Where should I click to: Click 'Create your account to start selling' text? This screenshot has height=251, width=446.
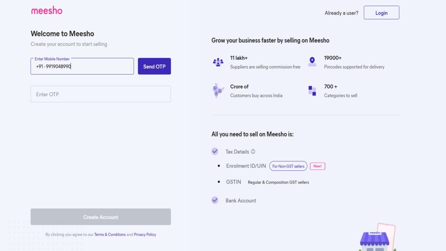[69, 44]
